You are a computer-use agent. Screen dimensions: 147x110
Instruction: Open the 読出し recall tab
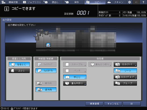coord(53,2)
